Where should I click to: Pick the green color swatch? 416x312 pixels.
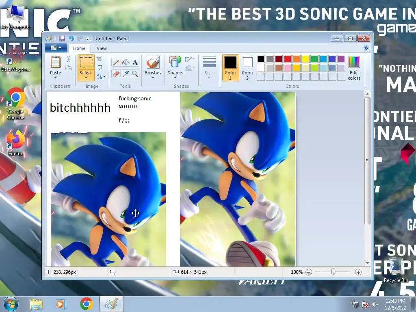point(314,59)
